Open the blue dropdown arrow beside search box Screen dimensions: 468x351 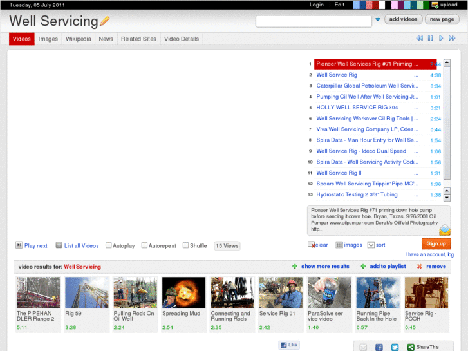point(378,19)
